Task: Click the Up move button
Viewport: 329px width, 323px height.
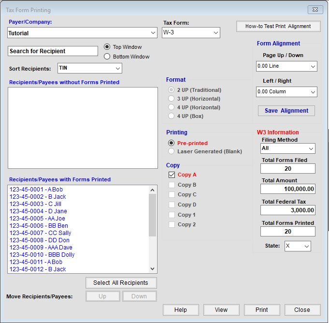Action: pos(102,296)
